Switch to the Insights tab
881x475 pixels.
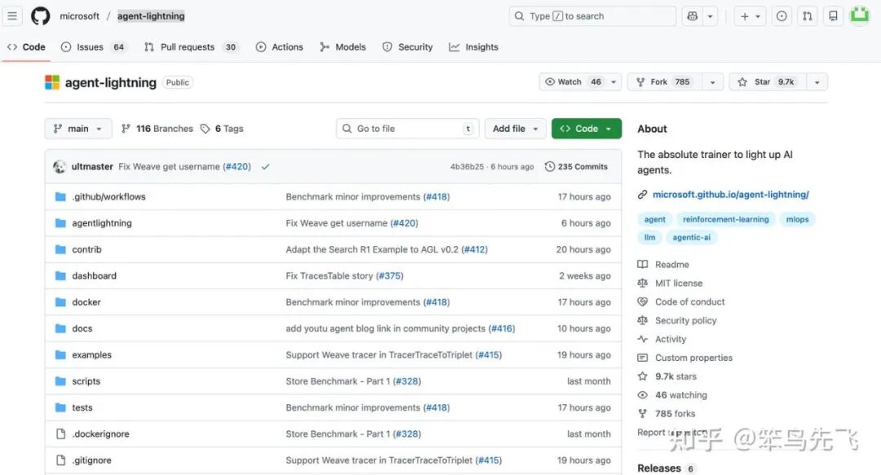tap(473, 46)
